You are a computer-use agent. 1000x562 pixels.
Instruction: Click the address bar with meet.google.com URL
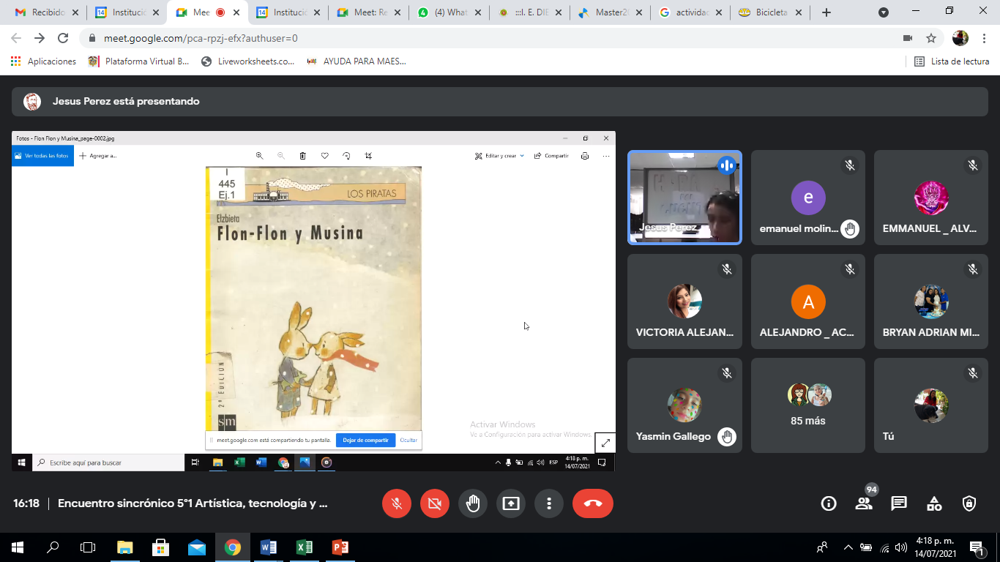pos(490,38)
